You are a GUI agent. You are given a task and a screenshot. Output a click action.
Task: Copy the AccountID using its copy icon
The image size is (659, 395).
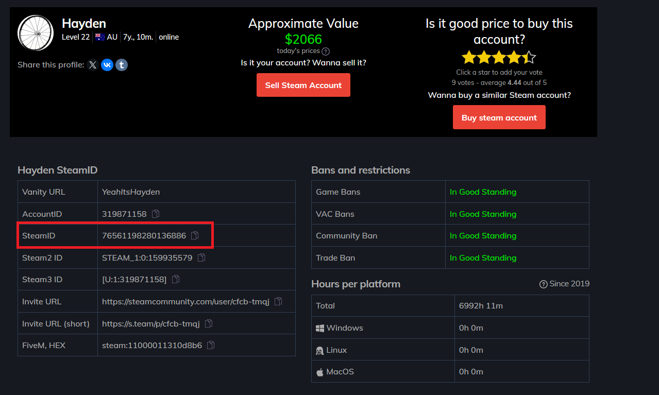[x=155, y=213]
